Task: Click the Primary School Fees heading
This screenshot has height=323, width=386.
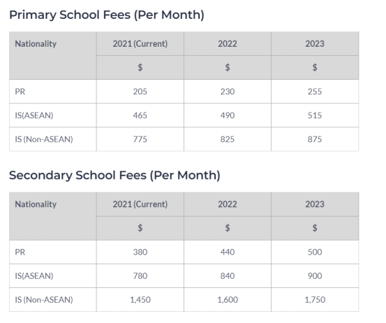Action: pos(107,15)
